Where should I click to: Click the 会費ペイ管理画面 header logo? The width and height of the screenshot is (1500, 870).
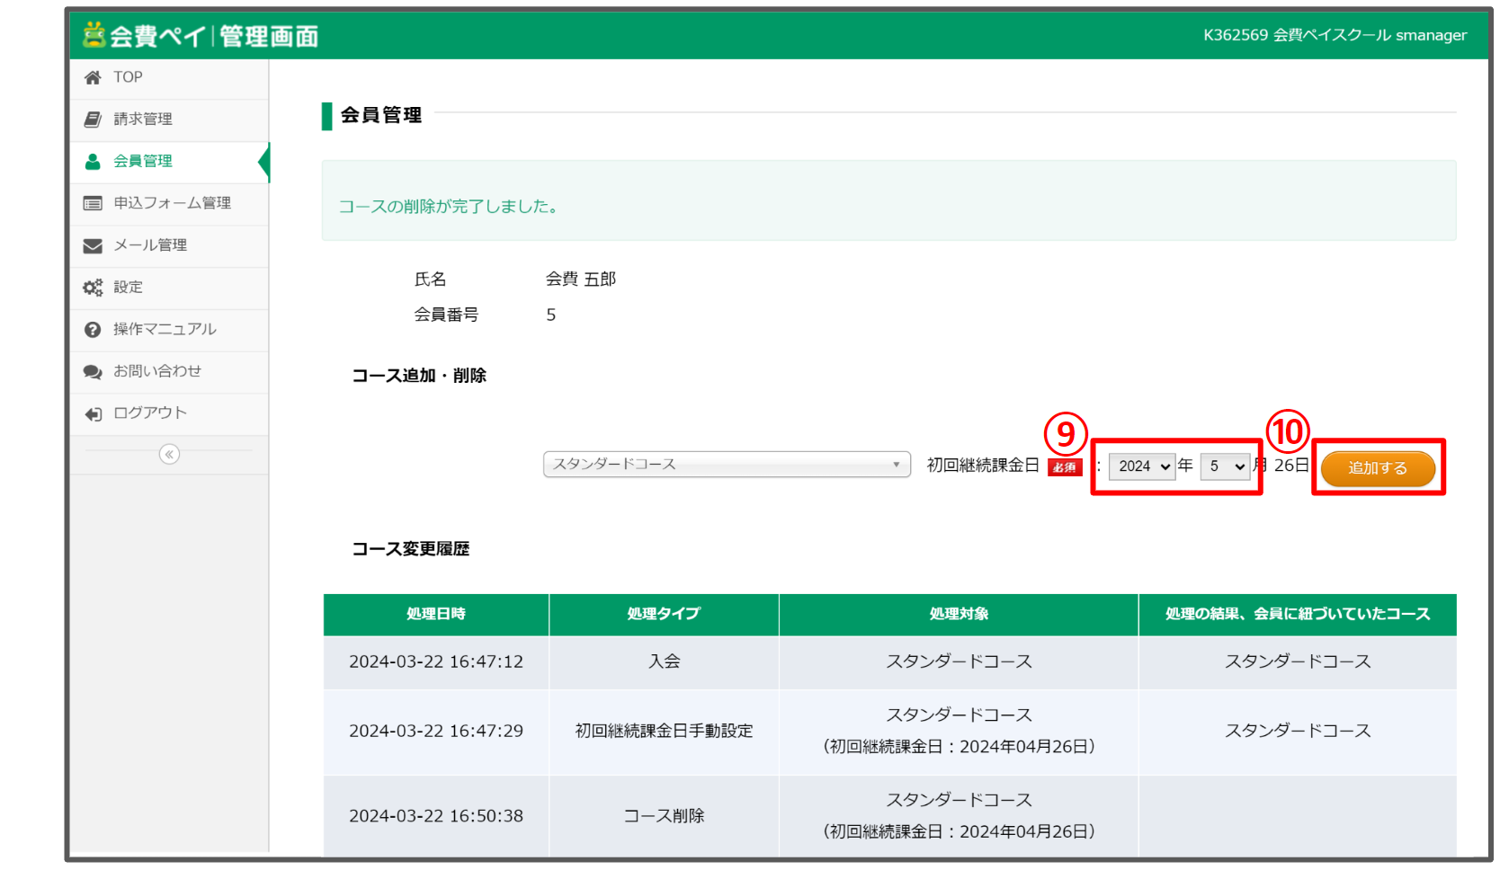201,36
